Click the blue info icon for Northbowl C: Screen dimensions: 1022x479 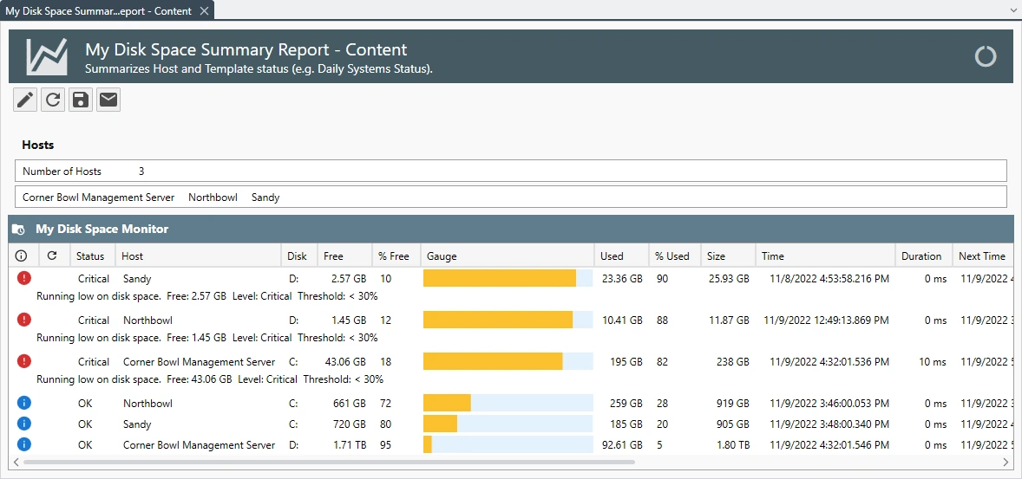pos(24,403)
